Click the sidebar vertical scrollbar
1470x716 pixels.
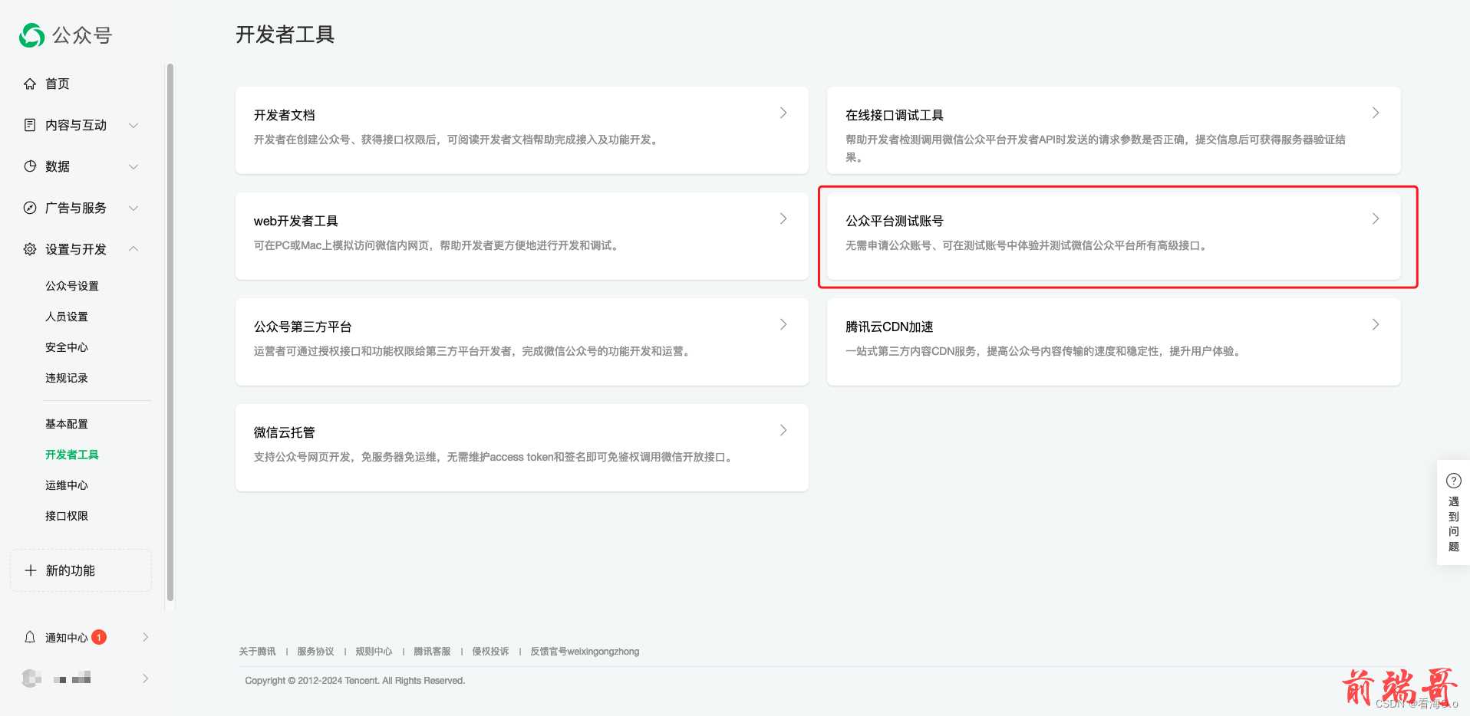click(x=170, y=333)
